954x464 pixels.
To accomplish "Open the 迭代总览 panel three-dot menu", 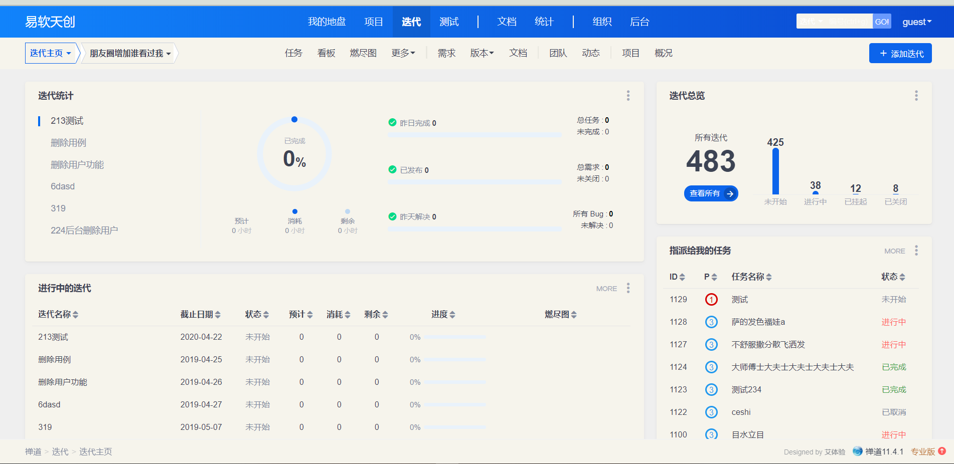I will [916, 96].
